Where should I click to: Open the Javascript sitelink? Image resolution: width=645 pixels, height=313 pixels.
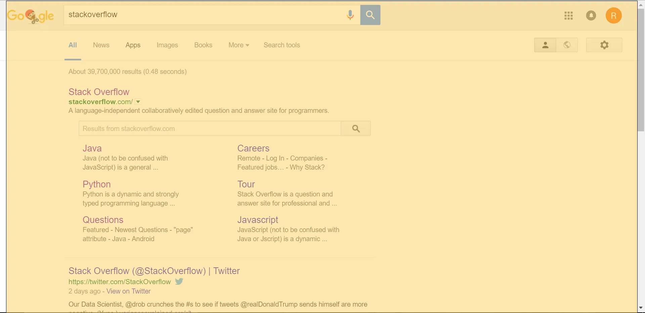pos(258,220)
